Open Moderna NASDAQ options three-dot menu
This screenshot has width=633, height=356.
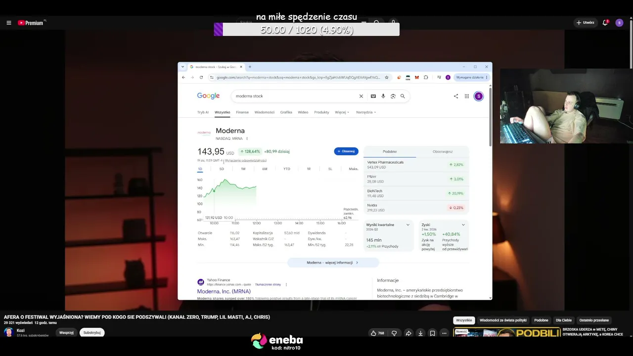[x=247, y=138]
